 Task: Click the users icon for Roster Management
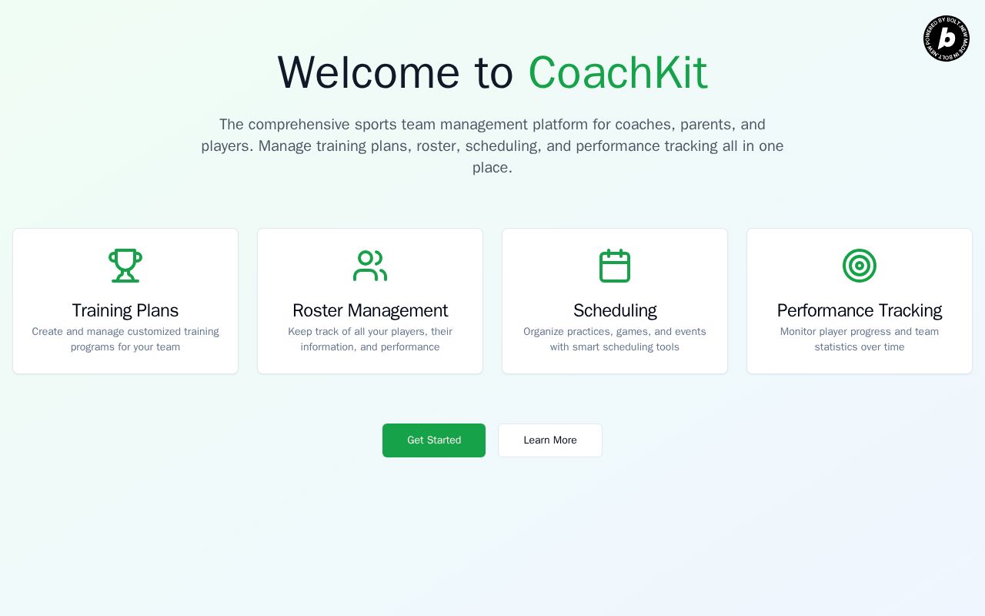[370, 266]
